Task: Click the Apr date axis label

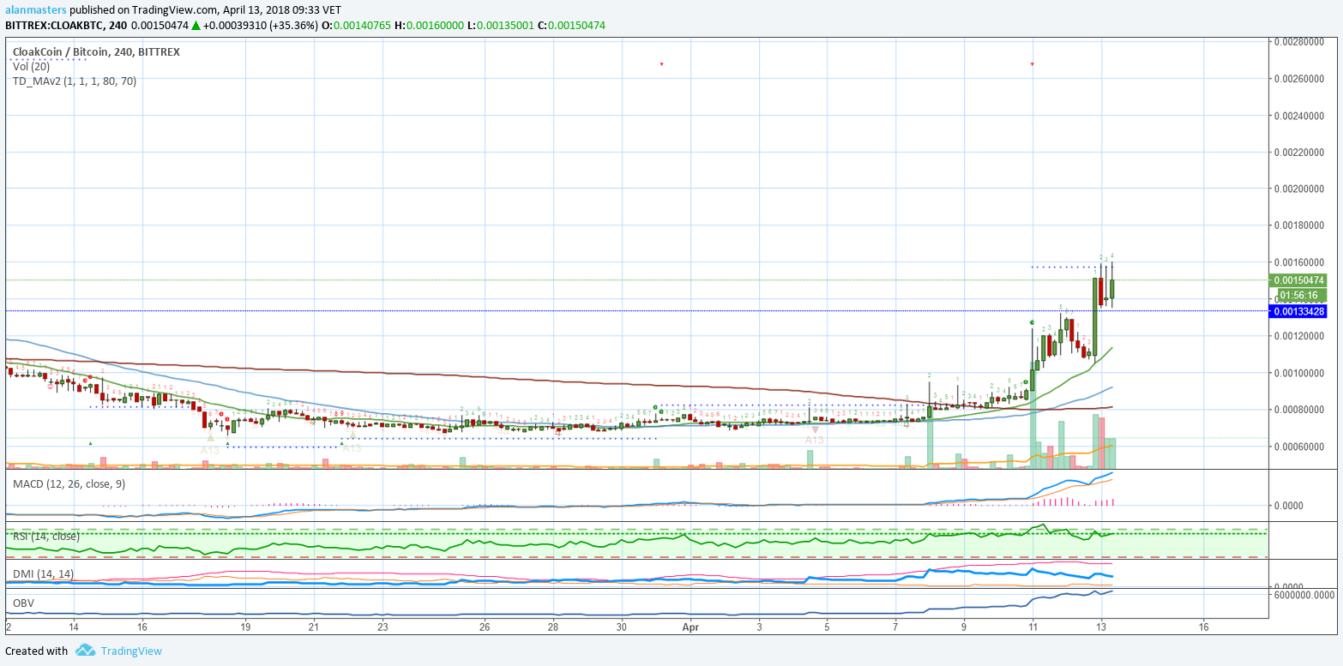Action: tap(690, 627)
